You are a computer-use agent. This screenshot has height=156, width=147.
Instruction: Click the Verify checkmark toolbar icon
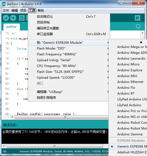coord(6,18)
